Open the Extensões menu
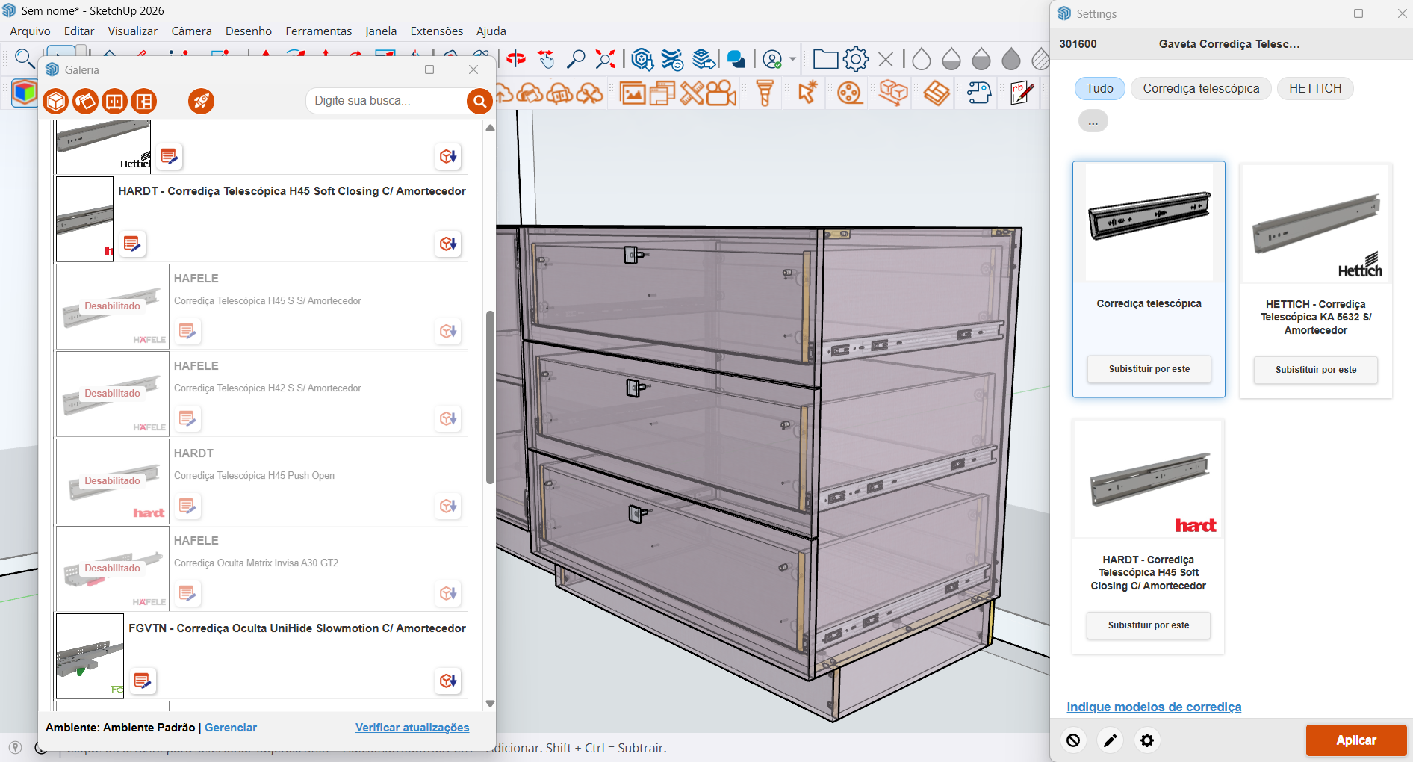This screenshot has width=1413, height=762. [436, 31]
